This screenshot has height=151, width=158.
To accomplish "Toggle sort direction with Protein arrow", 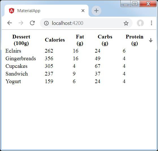I will (x=151, y=40).
